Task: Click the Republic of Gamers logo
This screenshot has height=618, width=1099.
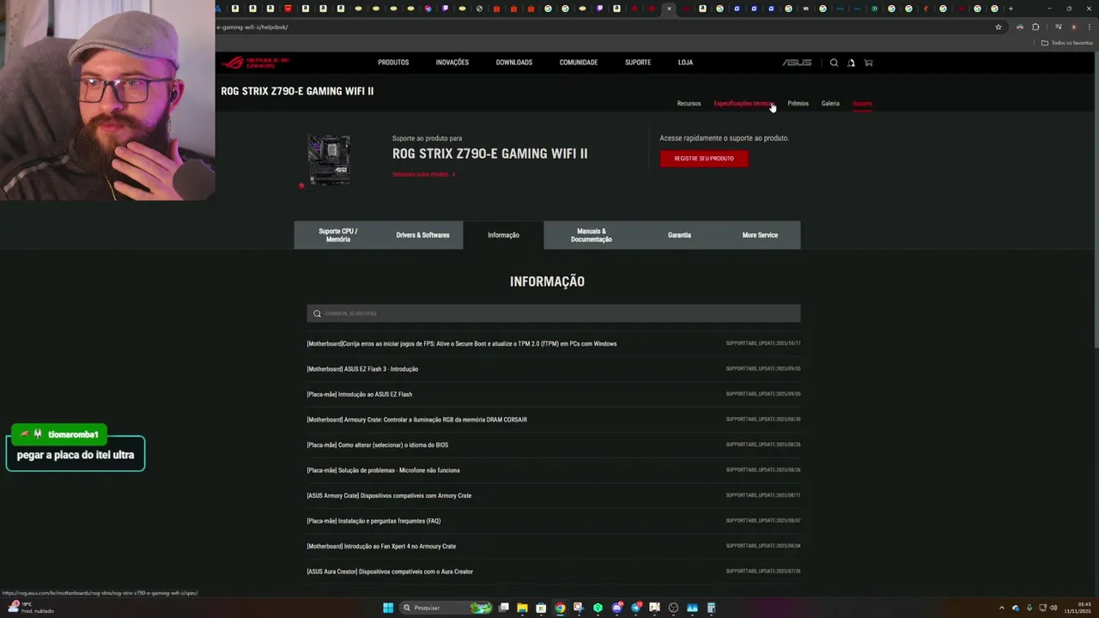Action: coord(255,63)
